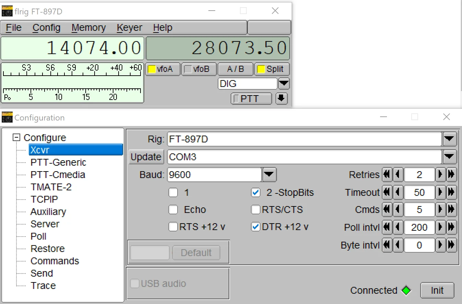Open the File menu
462x304 pixels.
pos(14,28)
